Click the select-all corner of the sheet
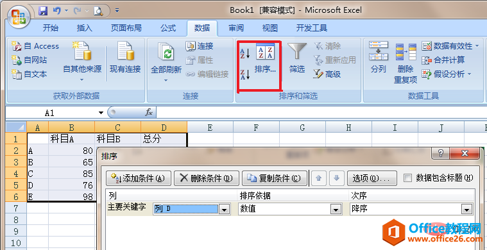This screenshot has width=487, height=250. 16,127
